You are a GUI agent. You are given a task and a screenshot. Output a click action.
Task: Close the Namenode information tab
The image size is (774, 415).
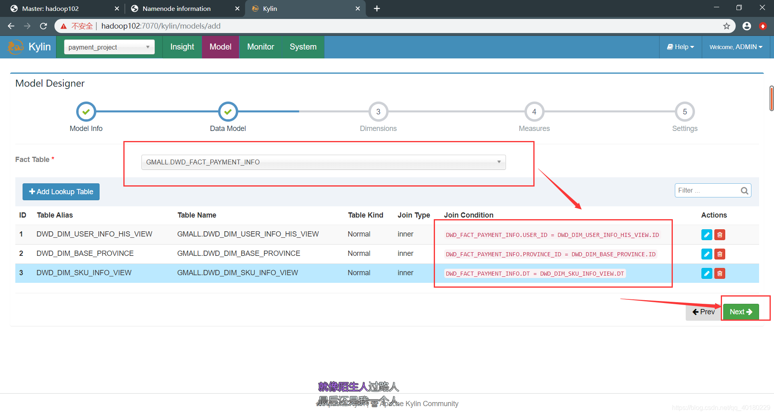click(x=237, y=8)
